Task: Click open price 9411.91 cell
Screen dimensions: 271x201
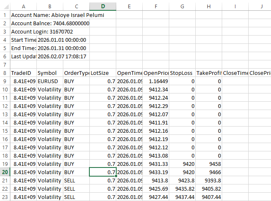Action: (156, 123)
